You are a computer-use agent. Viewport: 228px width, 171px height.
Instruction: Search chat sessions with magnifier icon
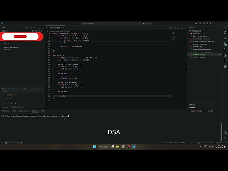click(x=36, y=31)
